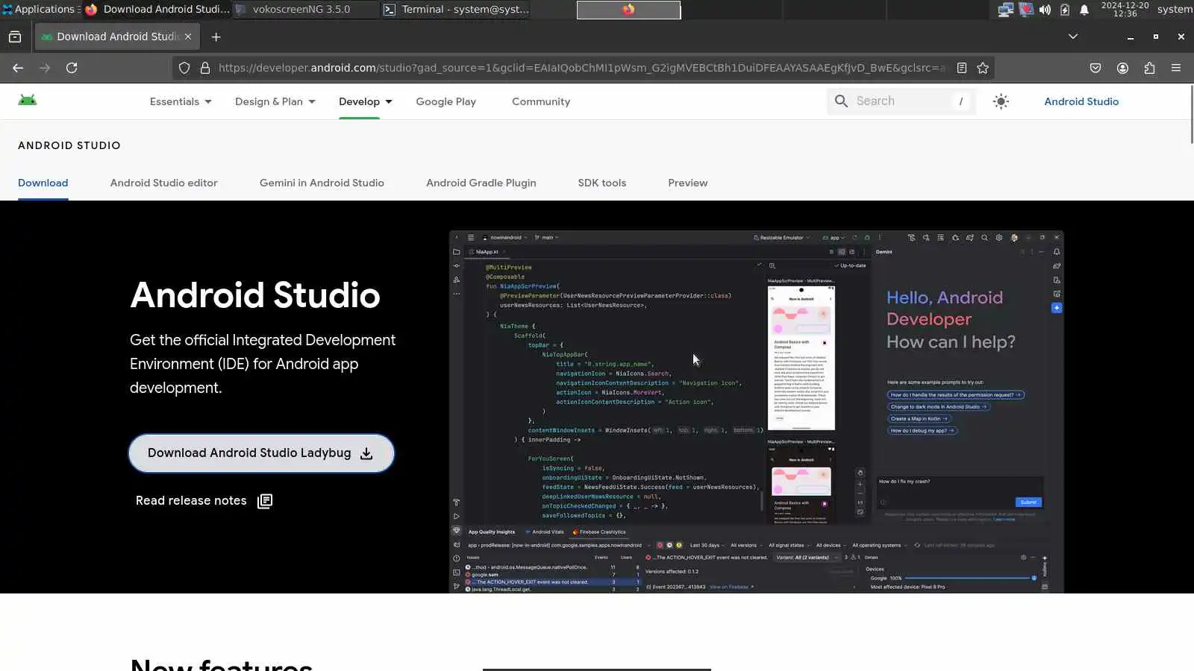The image size is (1194, 671).
Task: Open the Preview tab
Action: pos(688,183)
